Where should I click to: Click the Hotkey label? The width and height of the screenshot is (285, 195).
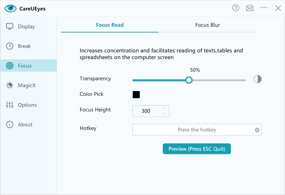tap(88, 128)
